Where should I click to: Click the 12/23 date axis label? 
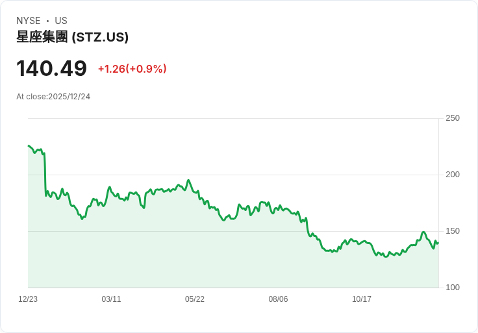tap(28, 299)
